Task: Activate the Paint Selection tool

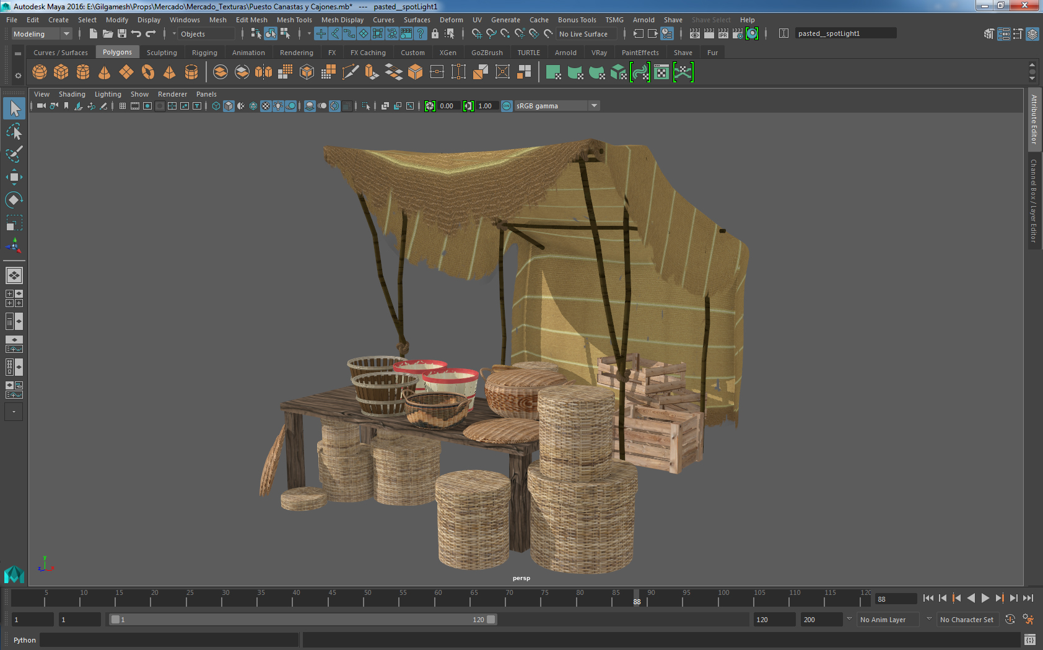Action: tap(14, 154)
